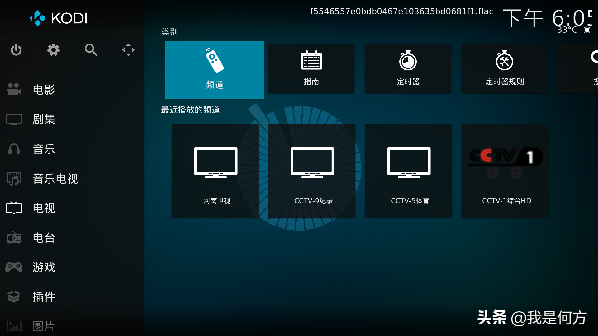
Task: Select 电影 in the sidebar menu
Action: coord(72,90)
